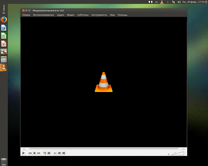Set level on triangular volume slider
Image resolution: width=208 pixels, height=166 pixels.
coord(177,154)
